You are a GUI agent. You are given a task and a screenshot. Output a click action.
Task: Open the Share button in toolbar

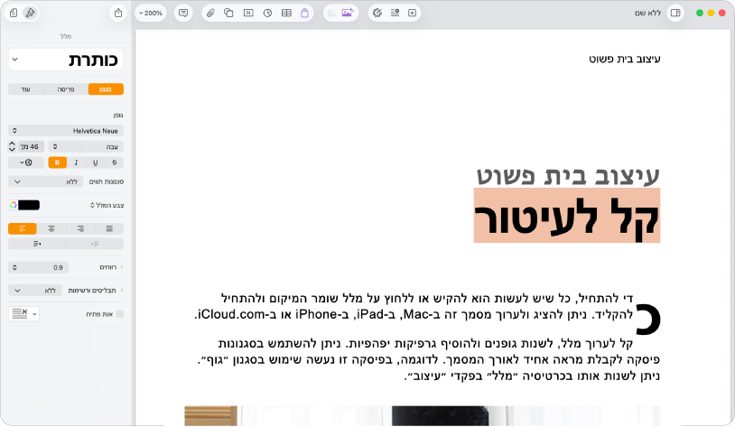pos(118,14)
